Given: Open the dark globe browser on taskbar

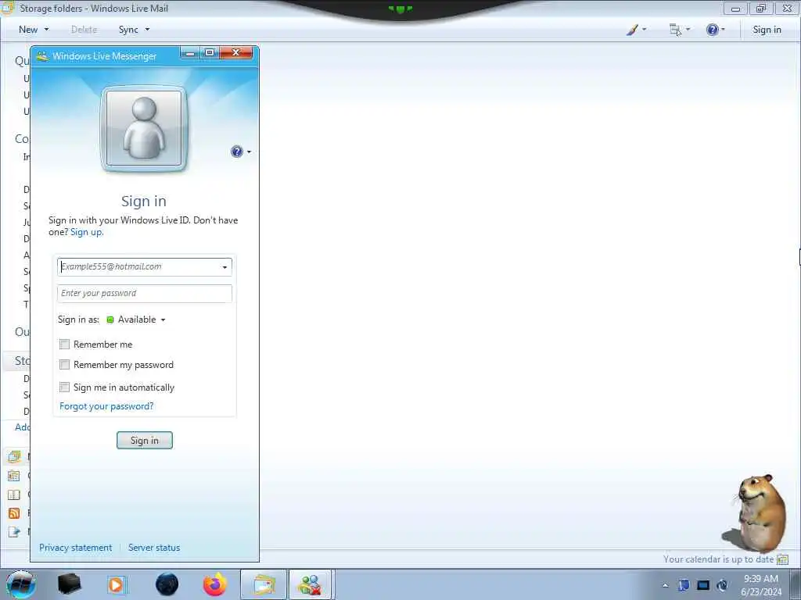Looking at the screenshot, I should pyautogui.click(x=167, y=584).
